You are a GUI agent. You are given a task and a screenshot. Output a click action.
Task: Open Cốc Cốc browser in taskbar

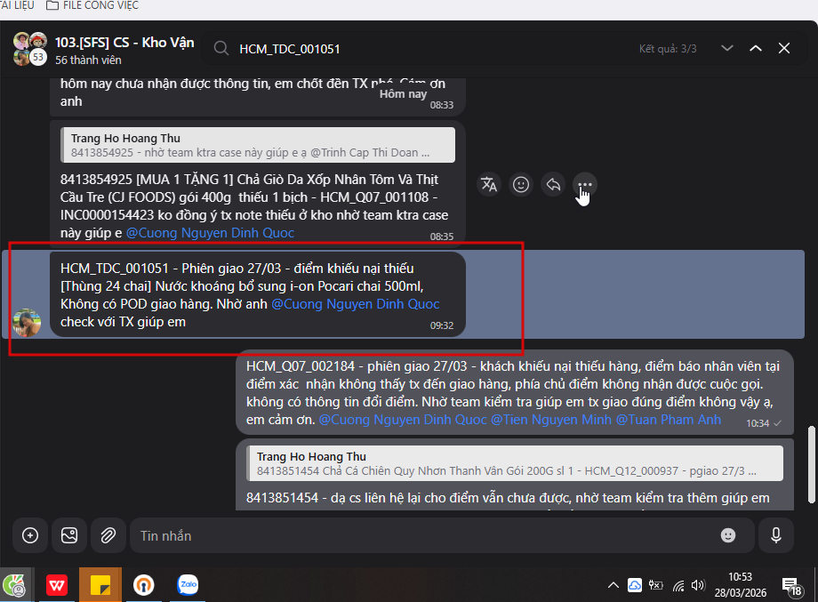click(14, 585)
